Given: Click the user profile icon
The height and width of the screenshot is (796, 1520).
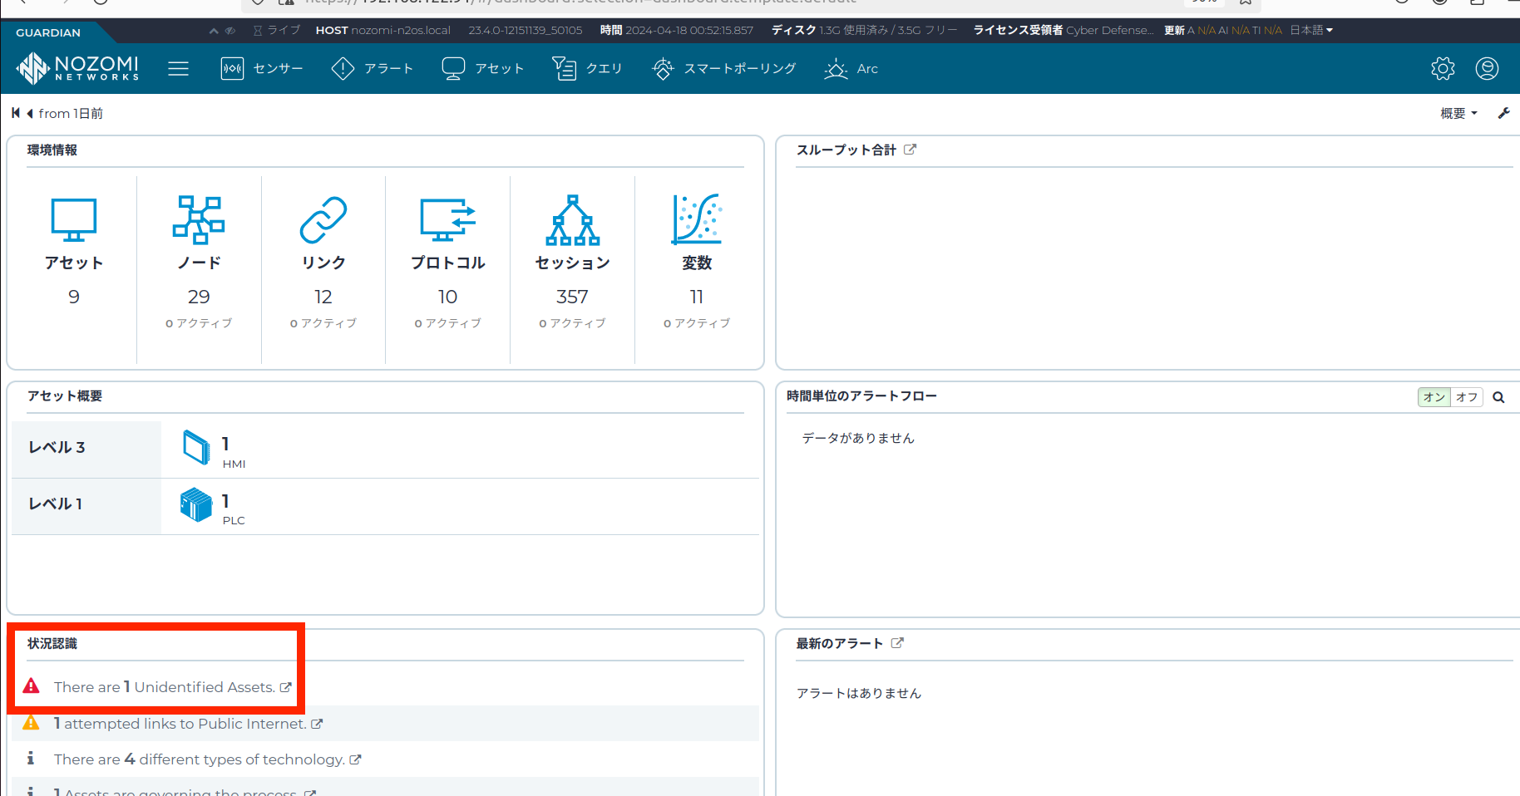Looking at the screenshot, I should coord(1487,68).
